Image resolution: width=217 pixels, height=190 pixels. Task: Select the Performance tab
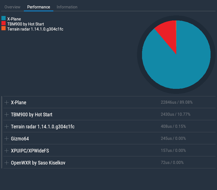[x=38, y=7]
